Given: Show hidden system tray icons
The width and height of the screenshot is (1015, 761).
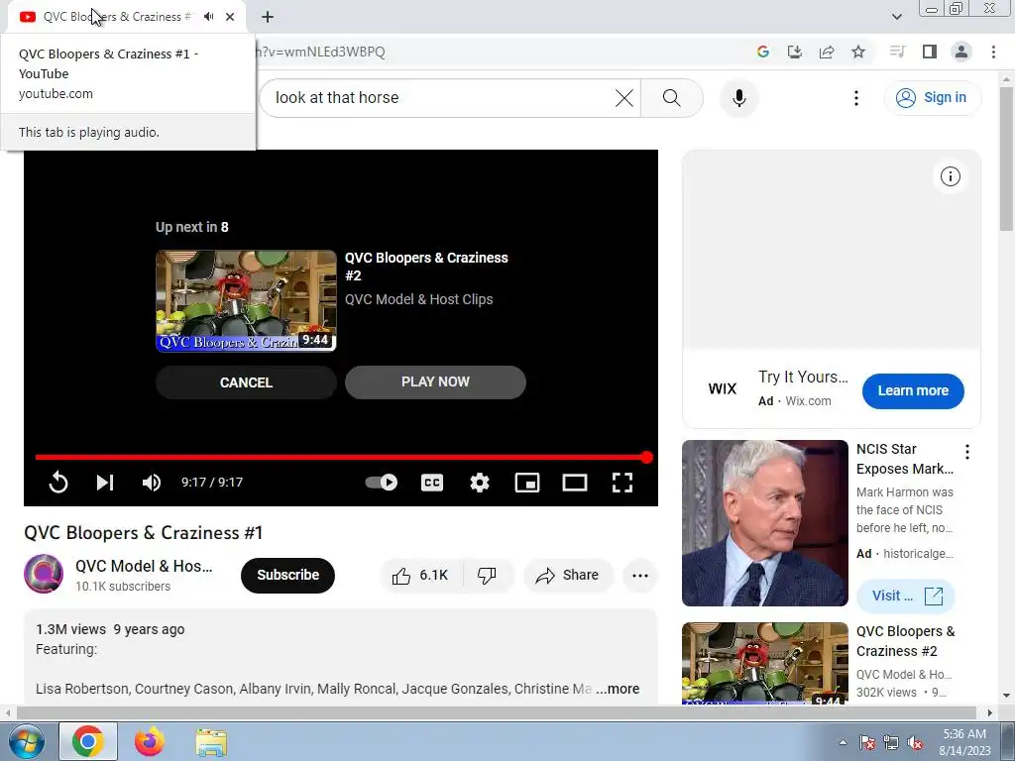Looking at the screenshot, I should pos(843,742).
